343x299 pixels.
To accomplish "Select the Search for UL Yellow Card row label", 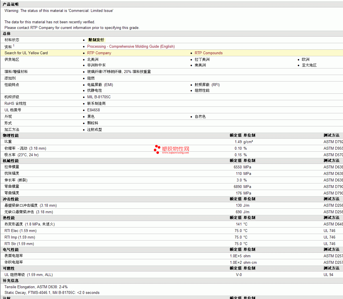I will tap(26, 53).
